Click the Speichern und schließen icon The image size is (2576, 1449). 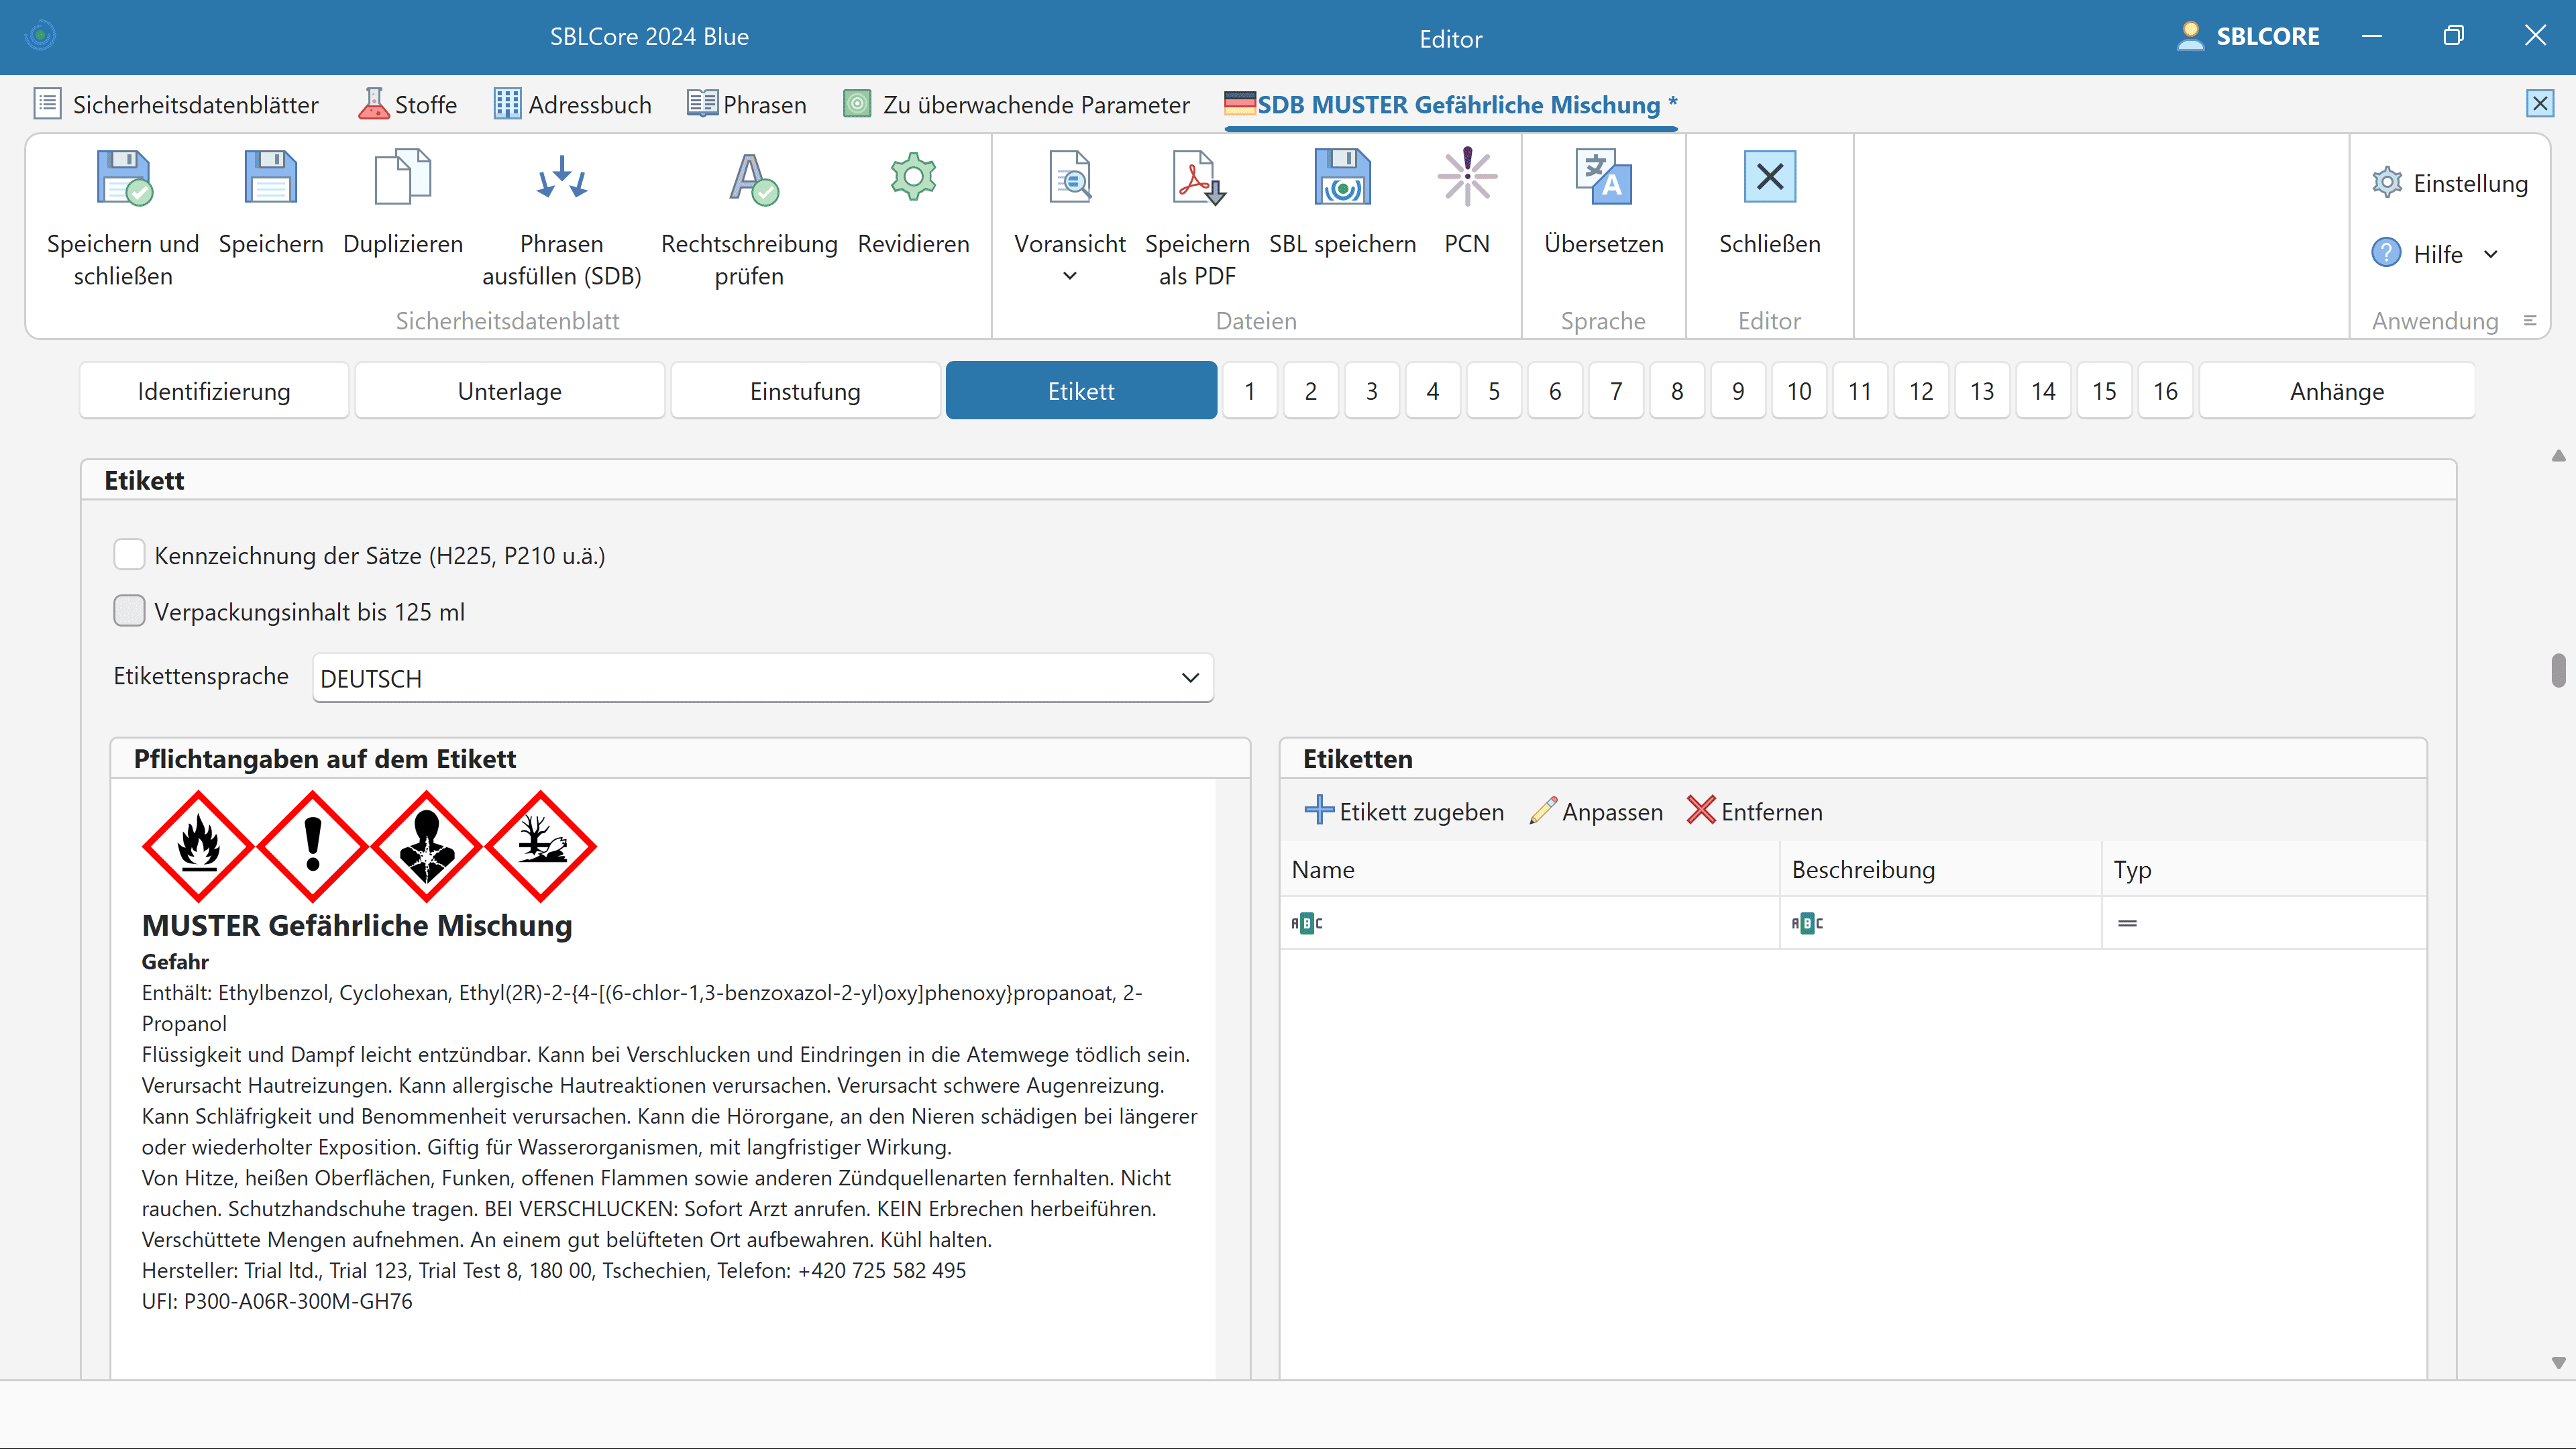click(123, 178)
